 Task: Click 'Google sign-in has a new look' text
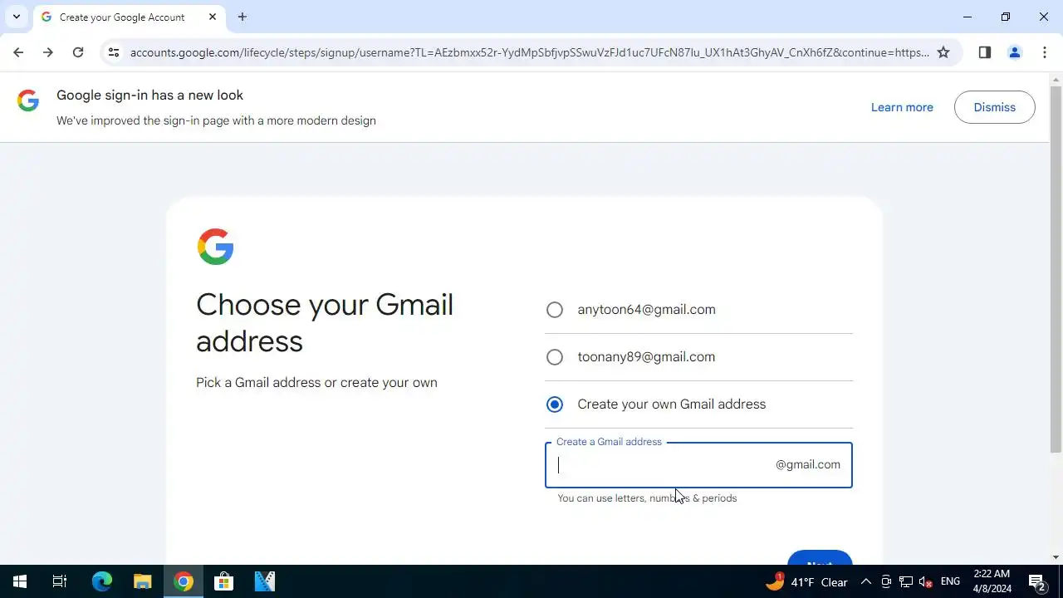tap(149, 96)
